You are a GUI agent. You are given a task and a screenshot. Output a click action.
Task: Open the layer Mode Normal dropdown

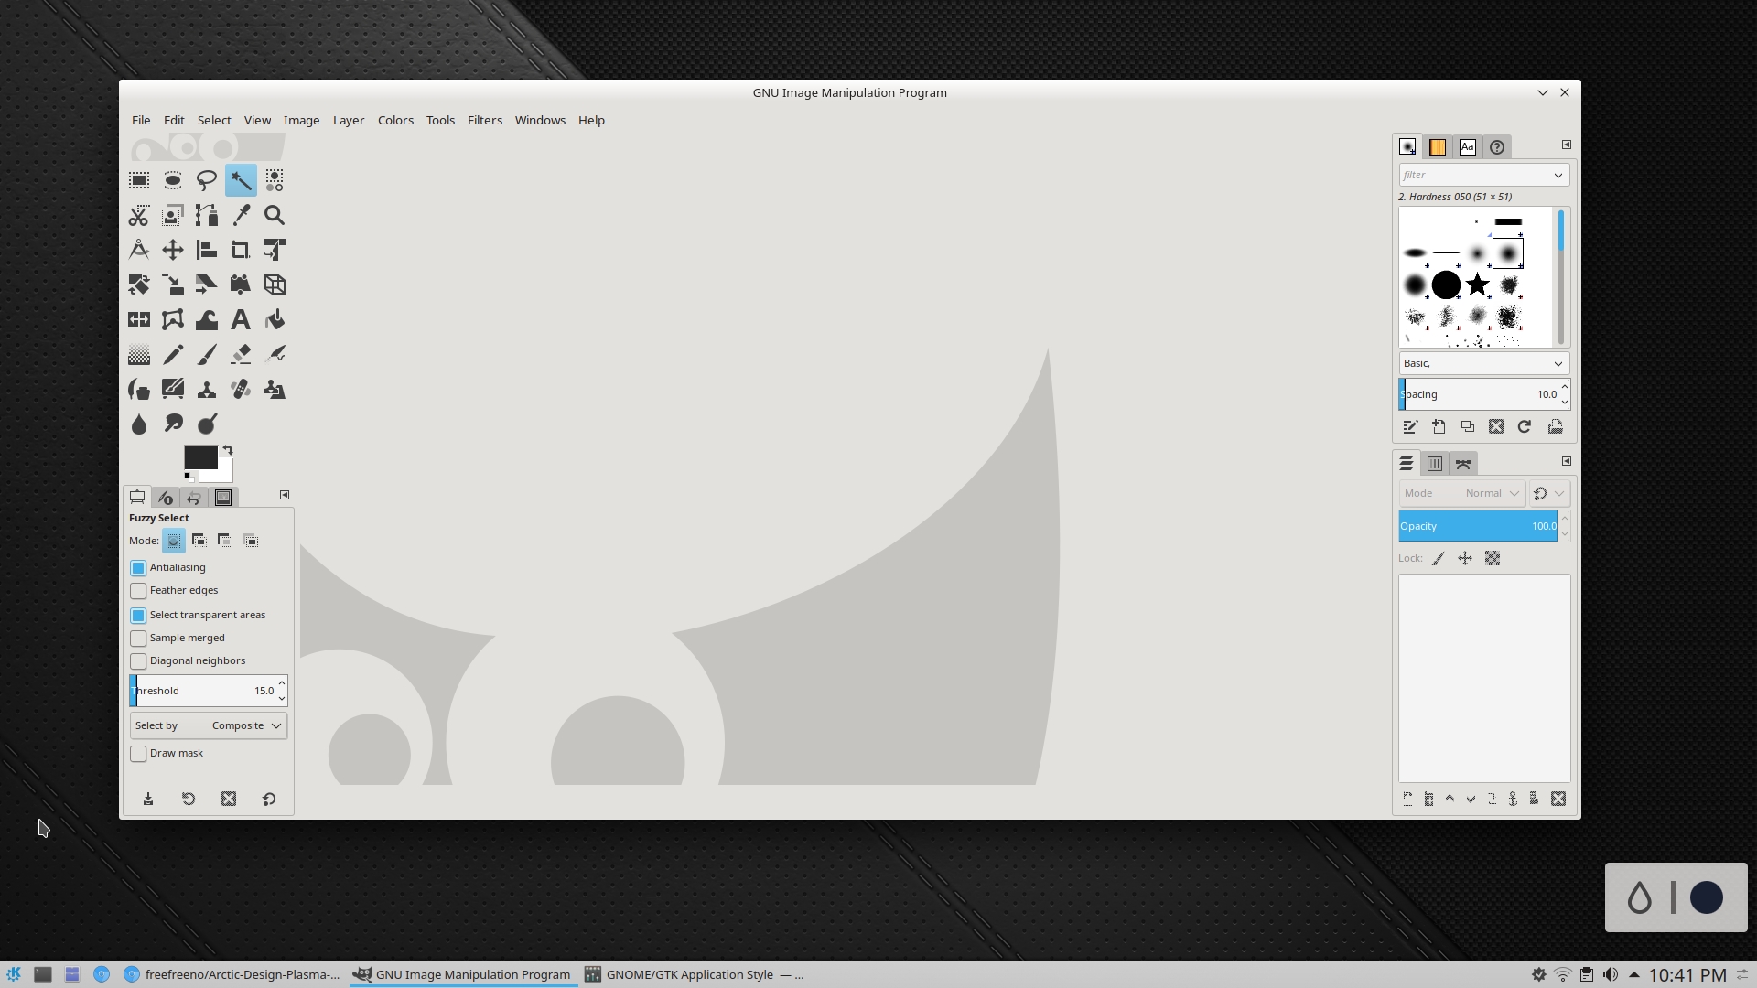point(1461,493)
